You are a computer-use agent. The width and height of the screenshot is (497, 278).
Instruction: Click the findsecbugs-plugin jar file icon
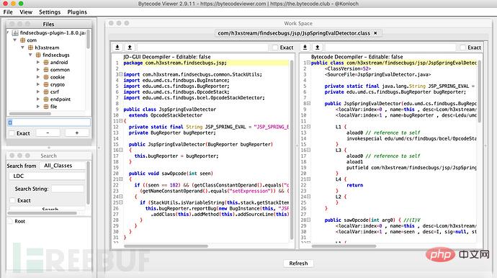coord(15,32)
